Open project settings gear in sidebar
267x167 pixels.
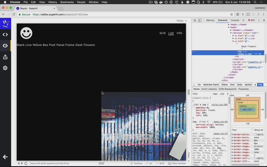click(5, 68)
